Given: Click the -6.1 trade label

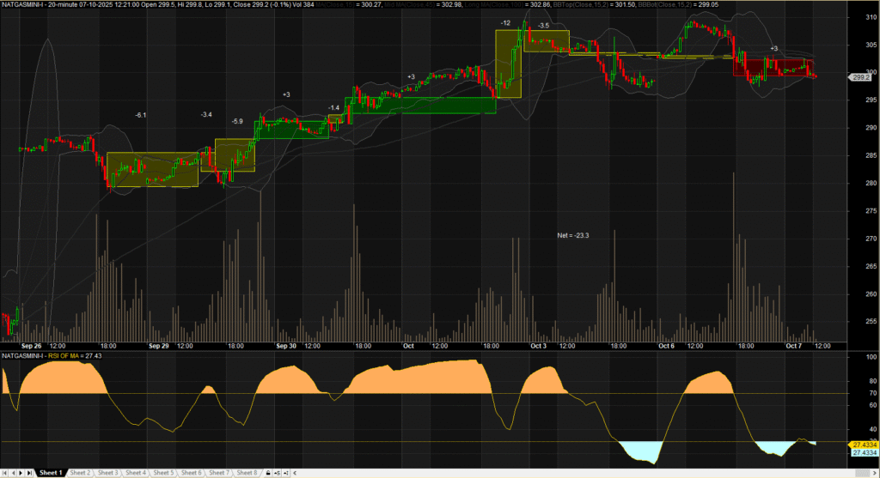Looking at the screenshot, I should (x=140, y=115).
